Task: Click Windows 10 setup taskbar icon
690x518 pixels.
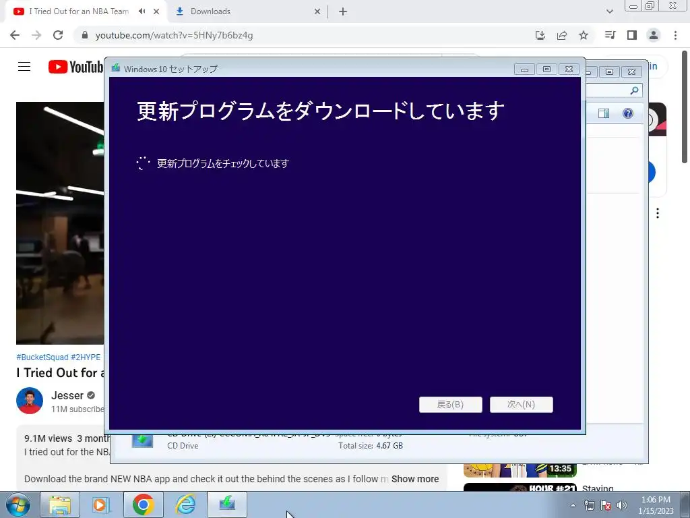Action: [227, 505]
